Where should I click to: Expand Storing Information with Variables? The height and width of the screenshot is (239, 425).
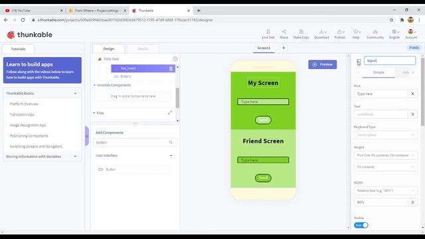tap(75, 157)
